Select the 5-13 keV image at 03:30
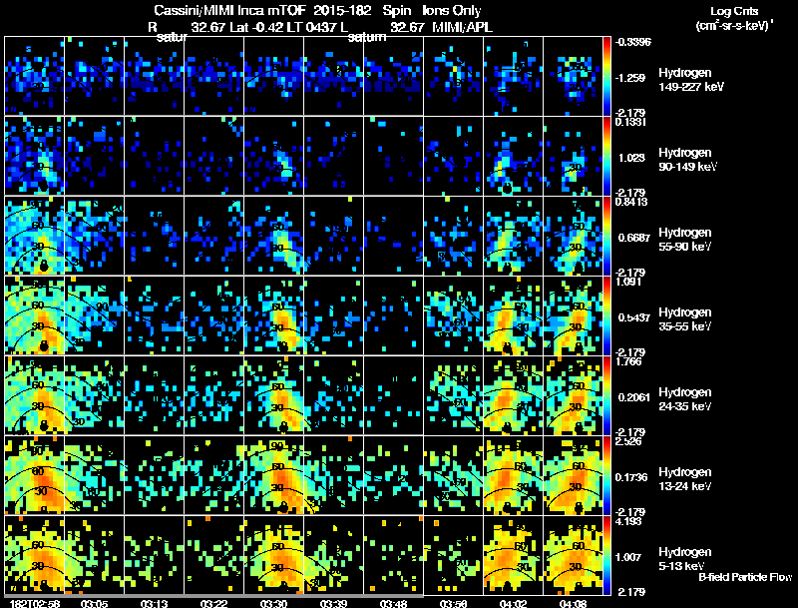 tap(273, 555)
